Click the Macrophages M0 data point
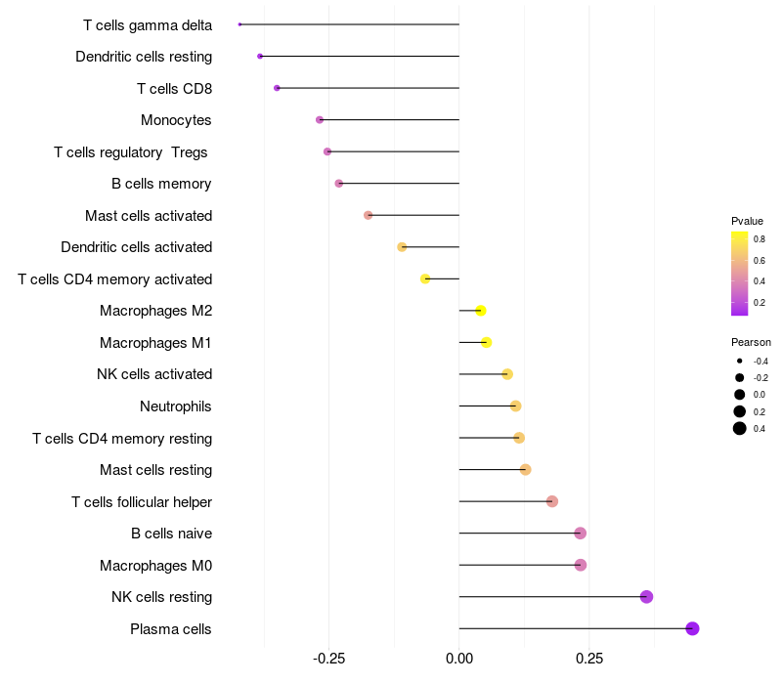 [581, 565]
